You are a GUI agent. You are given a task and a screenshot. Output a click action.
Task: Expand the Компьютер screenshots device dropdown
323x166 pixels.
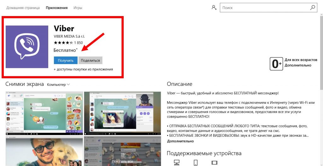[58, 85]
